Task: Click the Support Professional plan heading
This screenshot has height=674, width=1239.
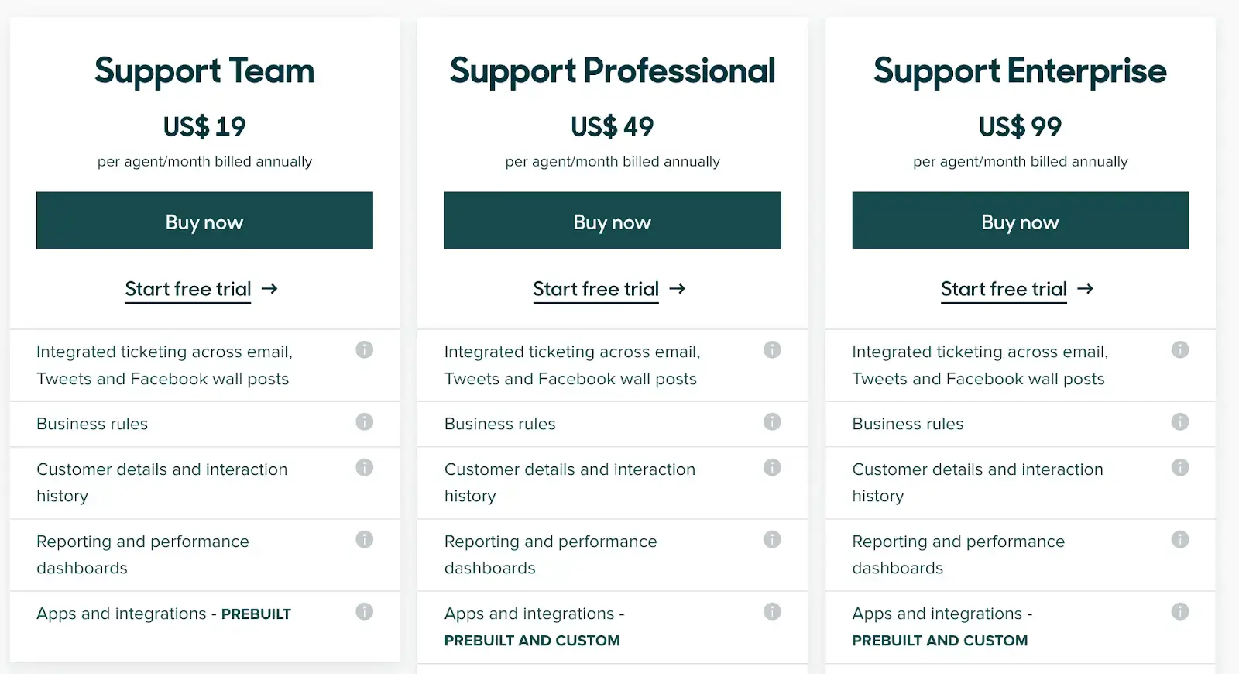Action: (x=612, y=70)
